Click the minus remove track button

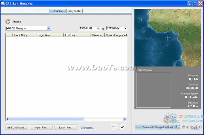[113, 127]
